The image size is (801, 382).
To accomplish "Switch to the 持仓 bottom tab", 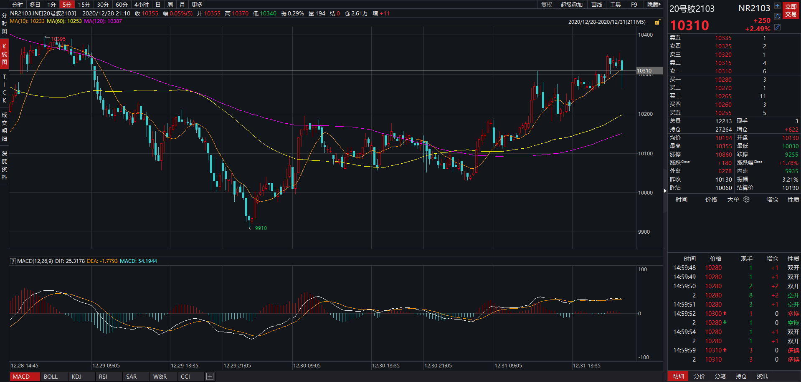I will click(741, 376).
